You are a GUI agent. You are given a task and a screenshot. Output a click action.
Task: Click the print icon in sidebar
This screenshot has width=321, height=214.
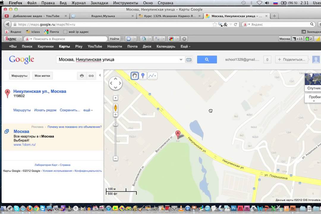tap(82, 76)
